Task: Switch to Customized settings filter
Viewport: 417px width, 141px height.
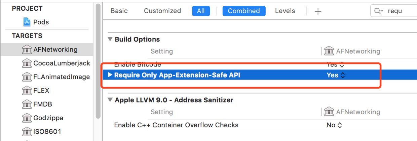Action: [x=162, y=11]
